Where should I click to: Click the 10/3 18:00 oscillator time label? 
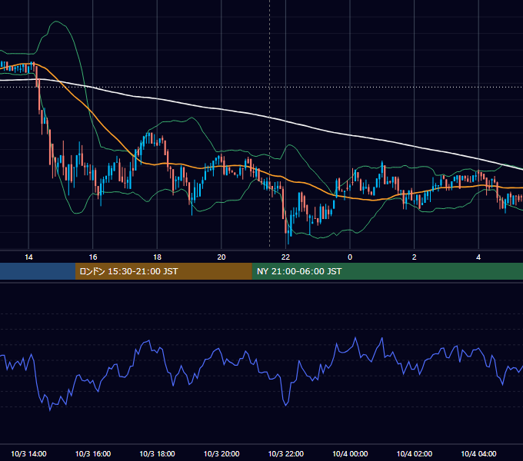point(157,453)
